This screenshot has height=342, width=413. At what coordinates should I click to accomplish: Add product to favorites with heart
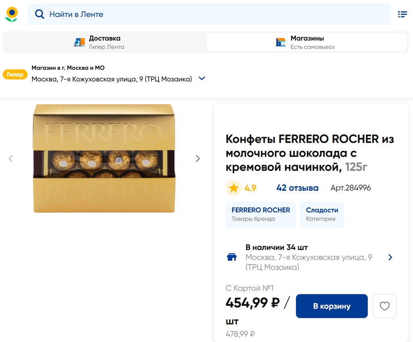click(x=384, y=306)
